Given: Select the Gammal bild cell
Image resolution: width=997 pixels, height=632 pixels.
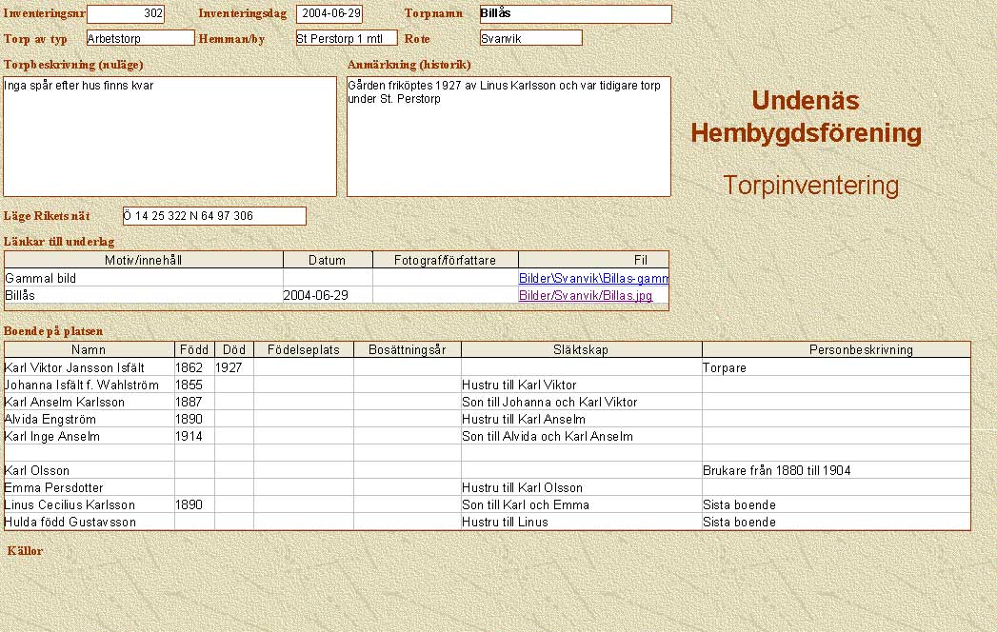Looking at the screenshot, I should pyautogui.click(x=143, y=279).
